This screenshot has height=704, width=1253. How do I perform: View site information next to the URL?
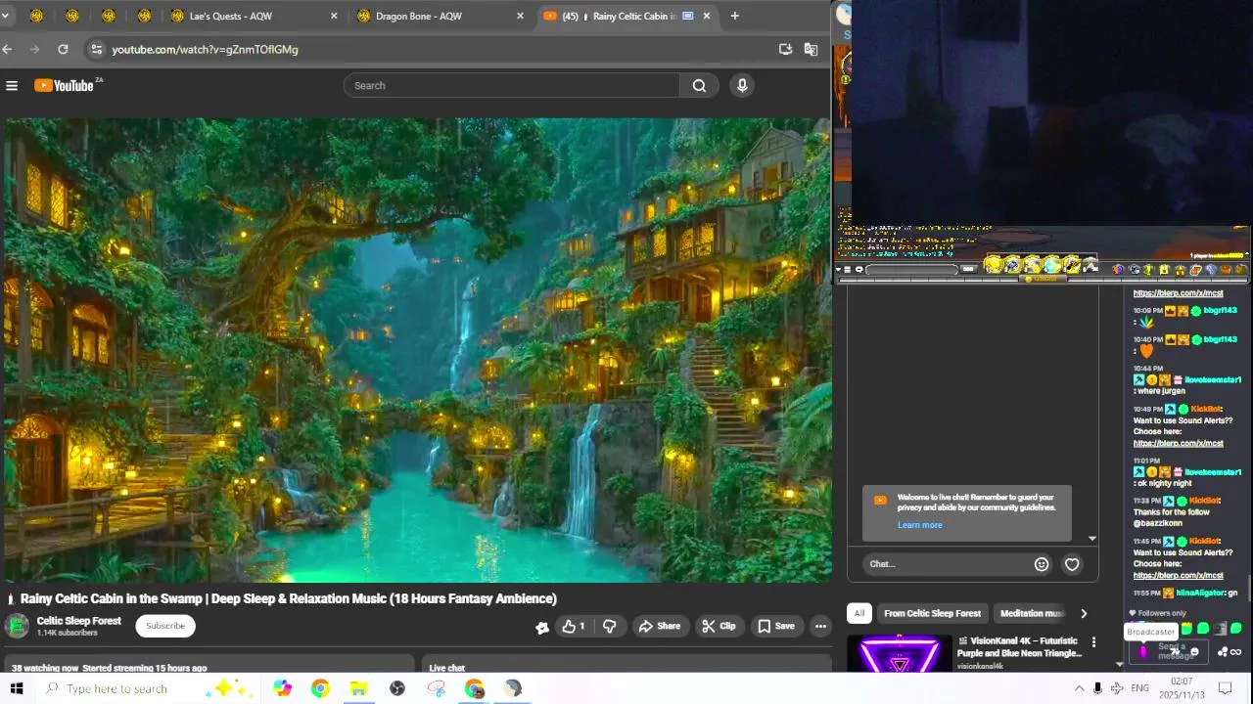(95, 49)
